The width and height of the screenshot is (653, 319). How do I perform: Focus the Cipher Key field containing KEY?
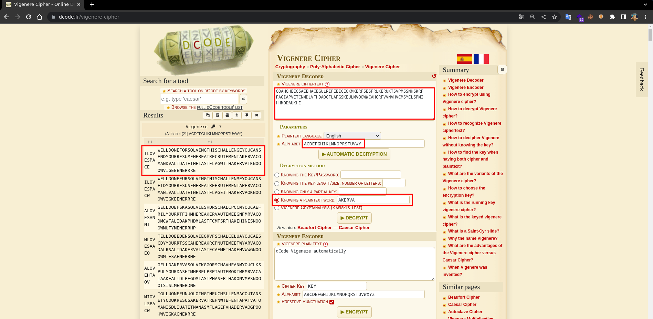point(336,286)
